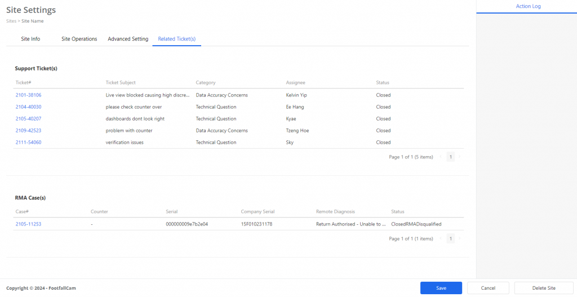This screenshot has width=577, height=297.
Task: Open the Site Info tab
Action: click(x=30, y=39)
